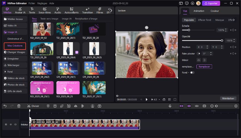Undo the last action in the timeline toolbar
Viewport: 241px width, 138px height.
[x=5, y=106]
